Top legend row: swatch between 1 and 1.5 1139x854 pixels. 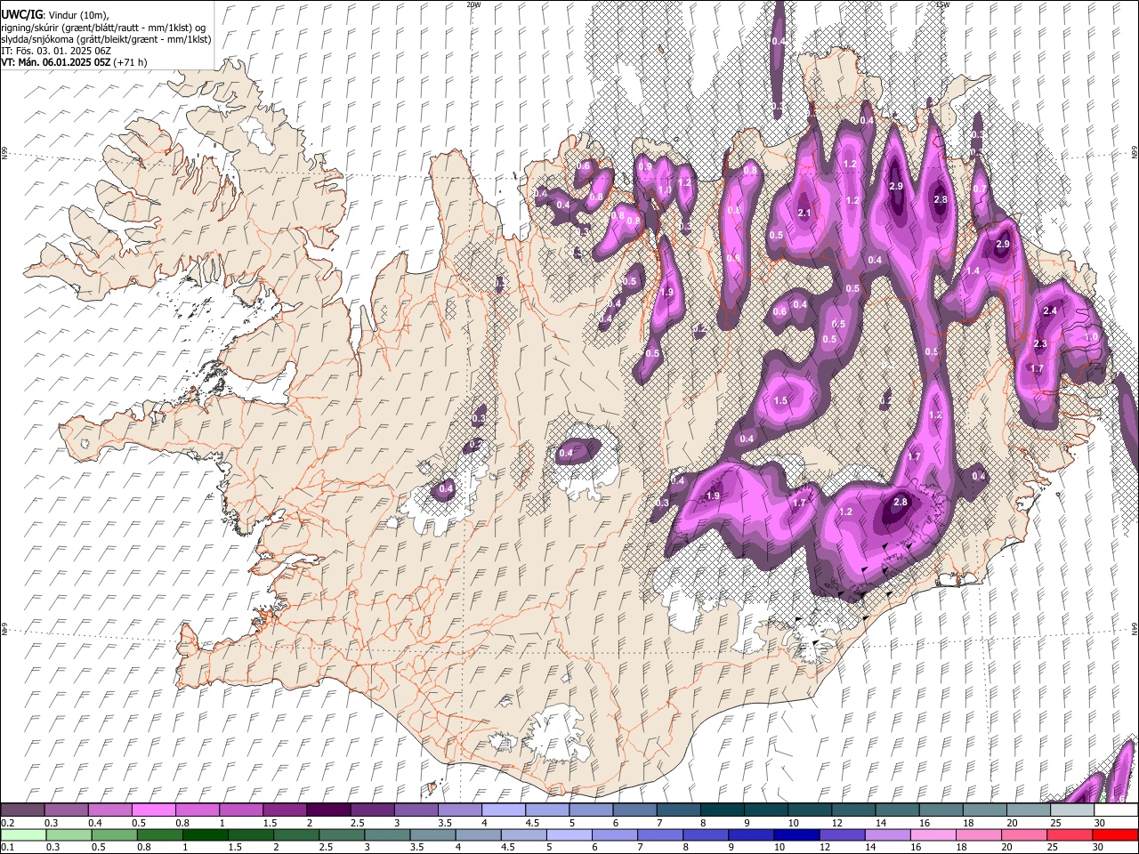pos(240,810)
